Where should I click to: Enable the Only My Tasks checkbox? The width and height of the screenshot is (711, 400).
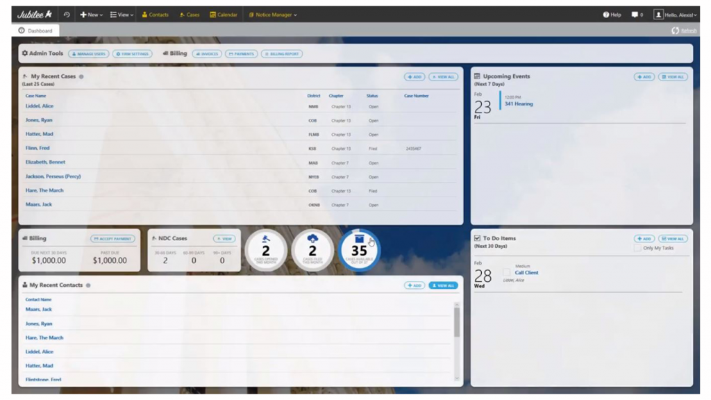(x=636, y=247)
